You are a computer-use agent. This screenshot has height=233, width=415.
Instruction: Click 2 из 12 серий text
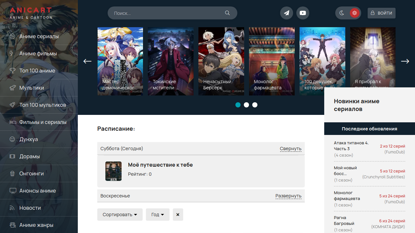(393, 146)
